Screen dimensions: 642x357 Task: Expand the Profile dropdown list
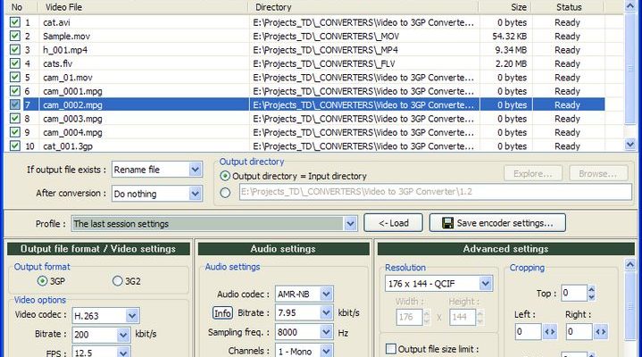[350, 223]
